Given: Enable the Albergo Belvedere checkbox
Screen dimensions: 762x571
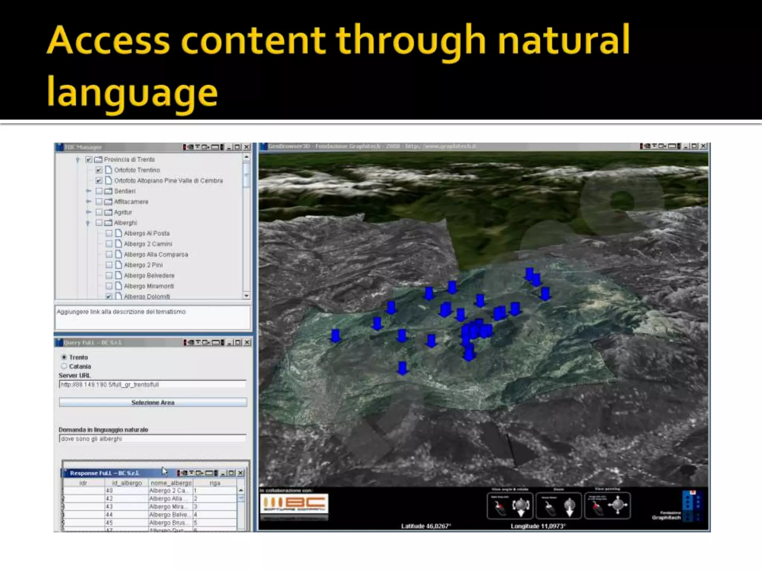Looking at the screenshot, I should click(x=109, y=276).
